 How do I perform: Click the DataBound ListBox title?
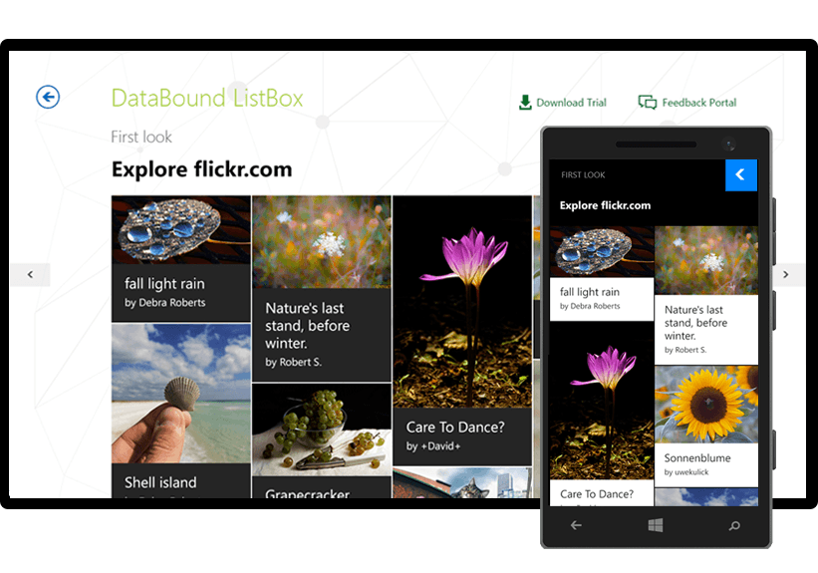click(207, 98)
